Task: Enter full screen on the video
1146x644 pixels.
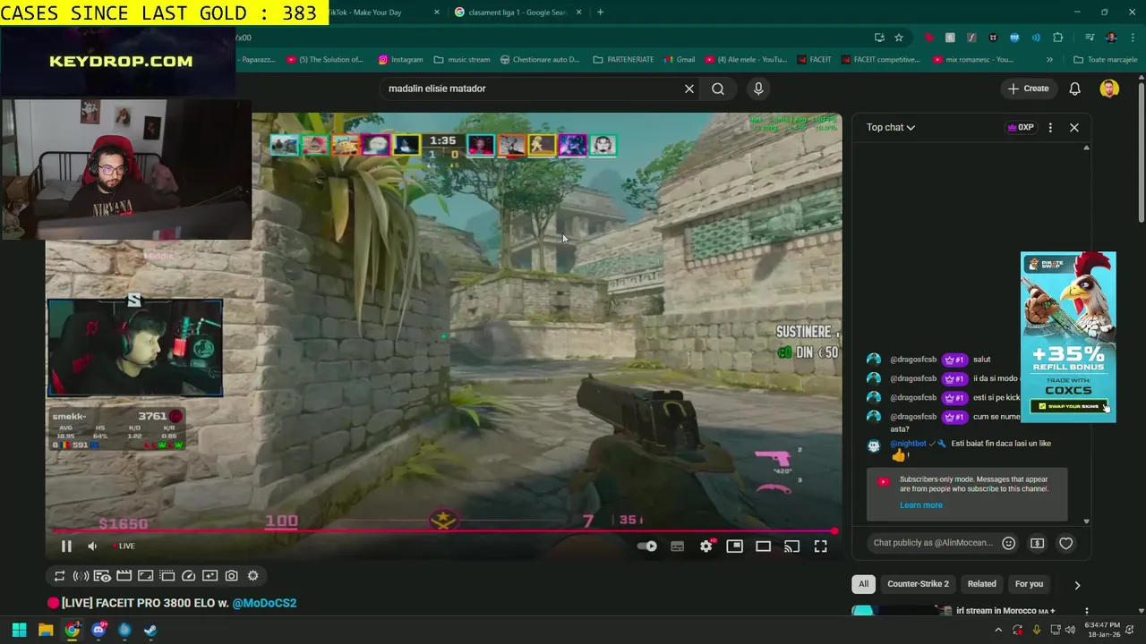Action: pyautogui.click(x=820, y=547)
